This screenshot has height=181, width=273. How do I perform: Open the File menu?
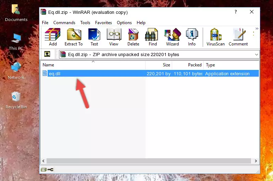click(45, 23)
